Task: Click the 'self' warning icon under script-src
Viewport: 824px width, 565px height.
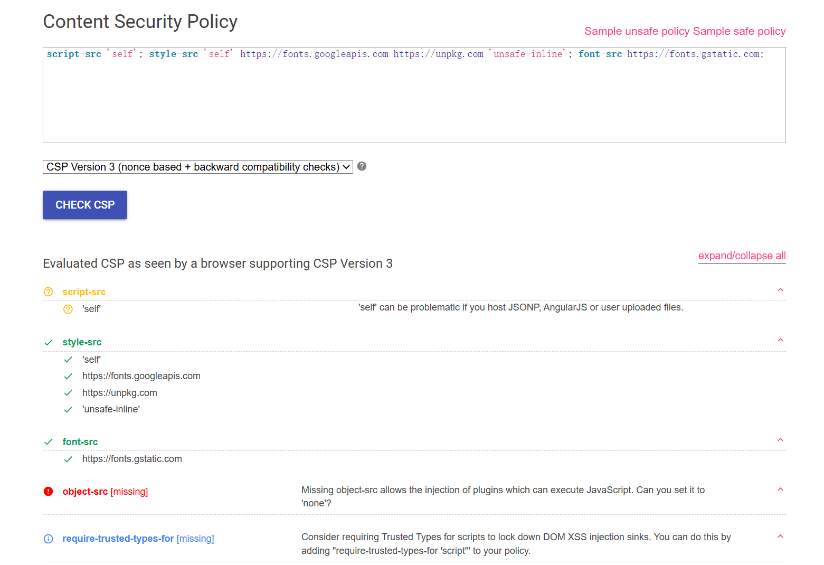Action: point(68,309)
